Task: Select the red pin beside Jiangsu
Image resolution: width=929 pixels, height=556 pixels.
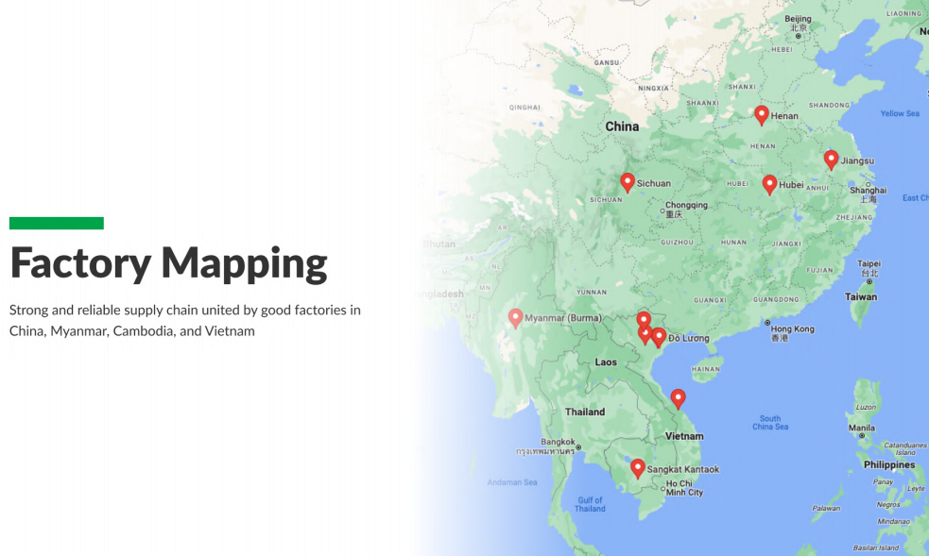Action: tap(832, 160)
